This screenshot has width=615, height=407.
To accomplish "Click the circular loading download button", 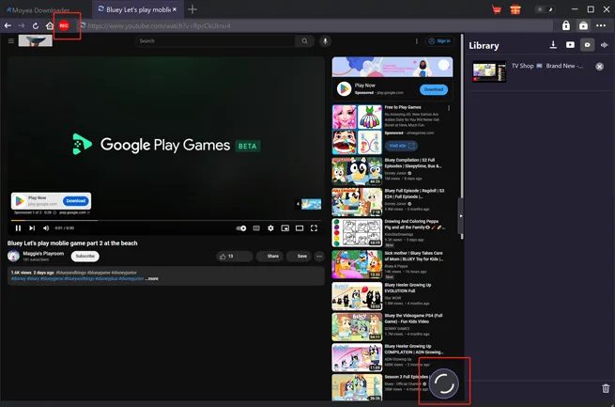I will click(444, 384).
